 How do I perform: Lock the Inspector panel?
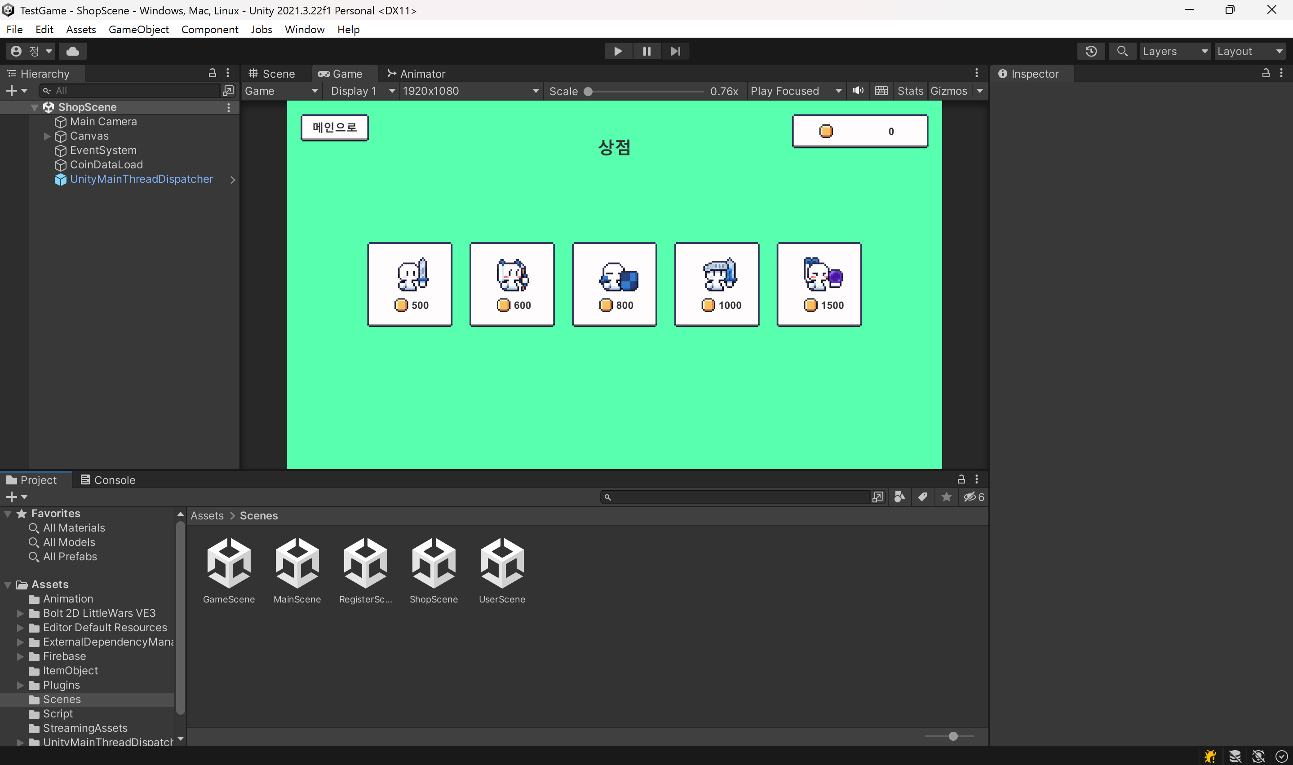click(x=1266, y=73)
